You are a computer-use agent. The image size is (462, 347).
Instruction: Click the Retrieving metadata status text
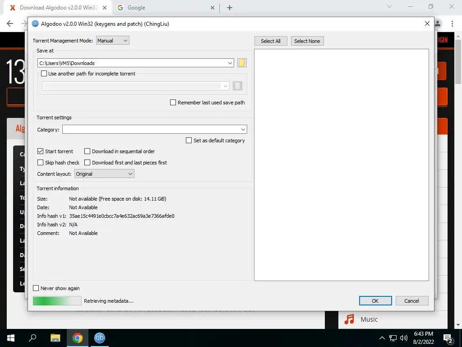[108, 301]
